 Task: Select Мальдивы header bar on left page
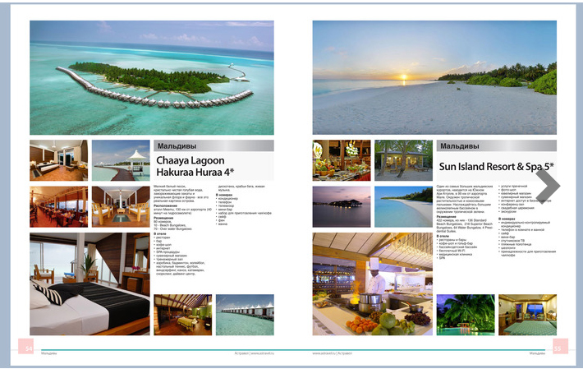click(213, 145)
